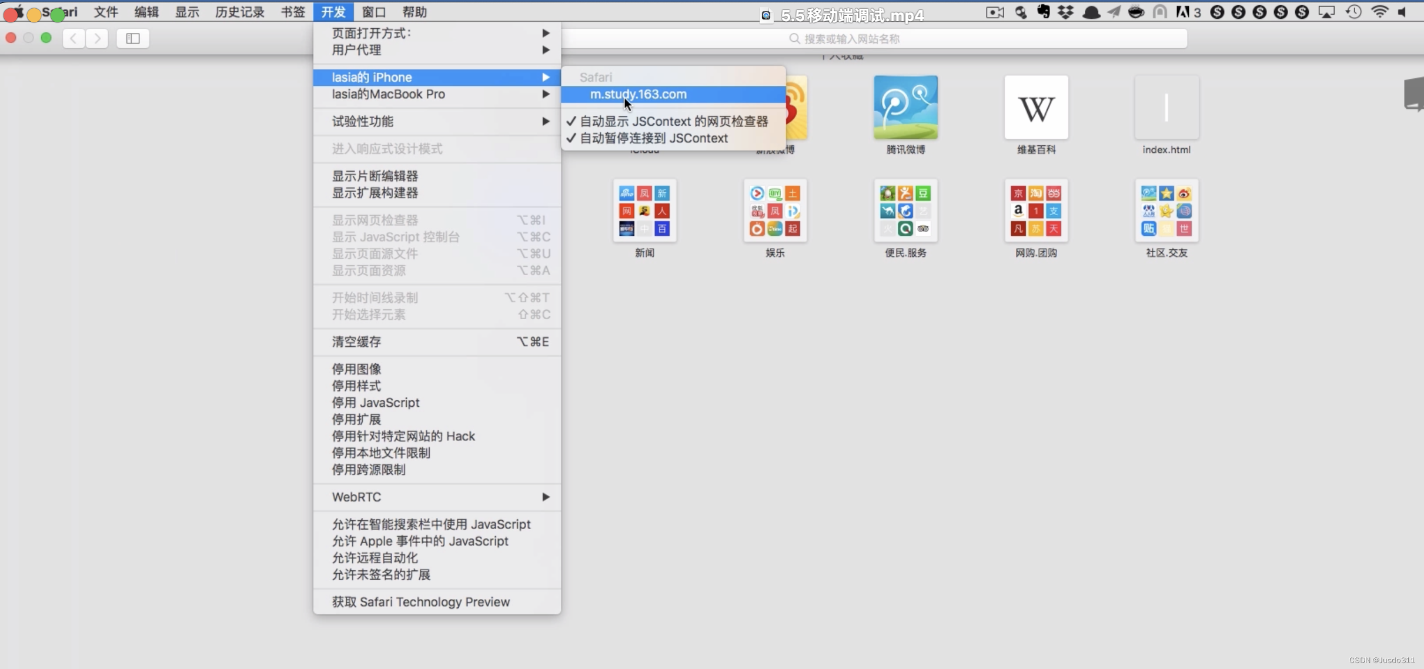Go back with the back arrow
The width and height of the screenshot is (1424, 669).
(73, 38)
